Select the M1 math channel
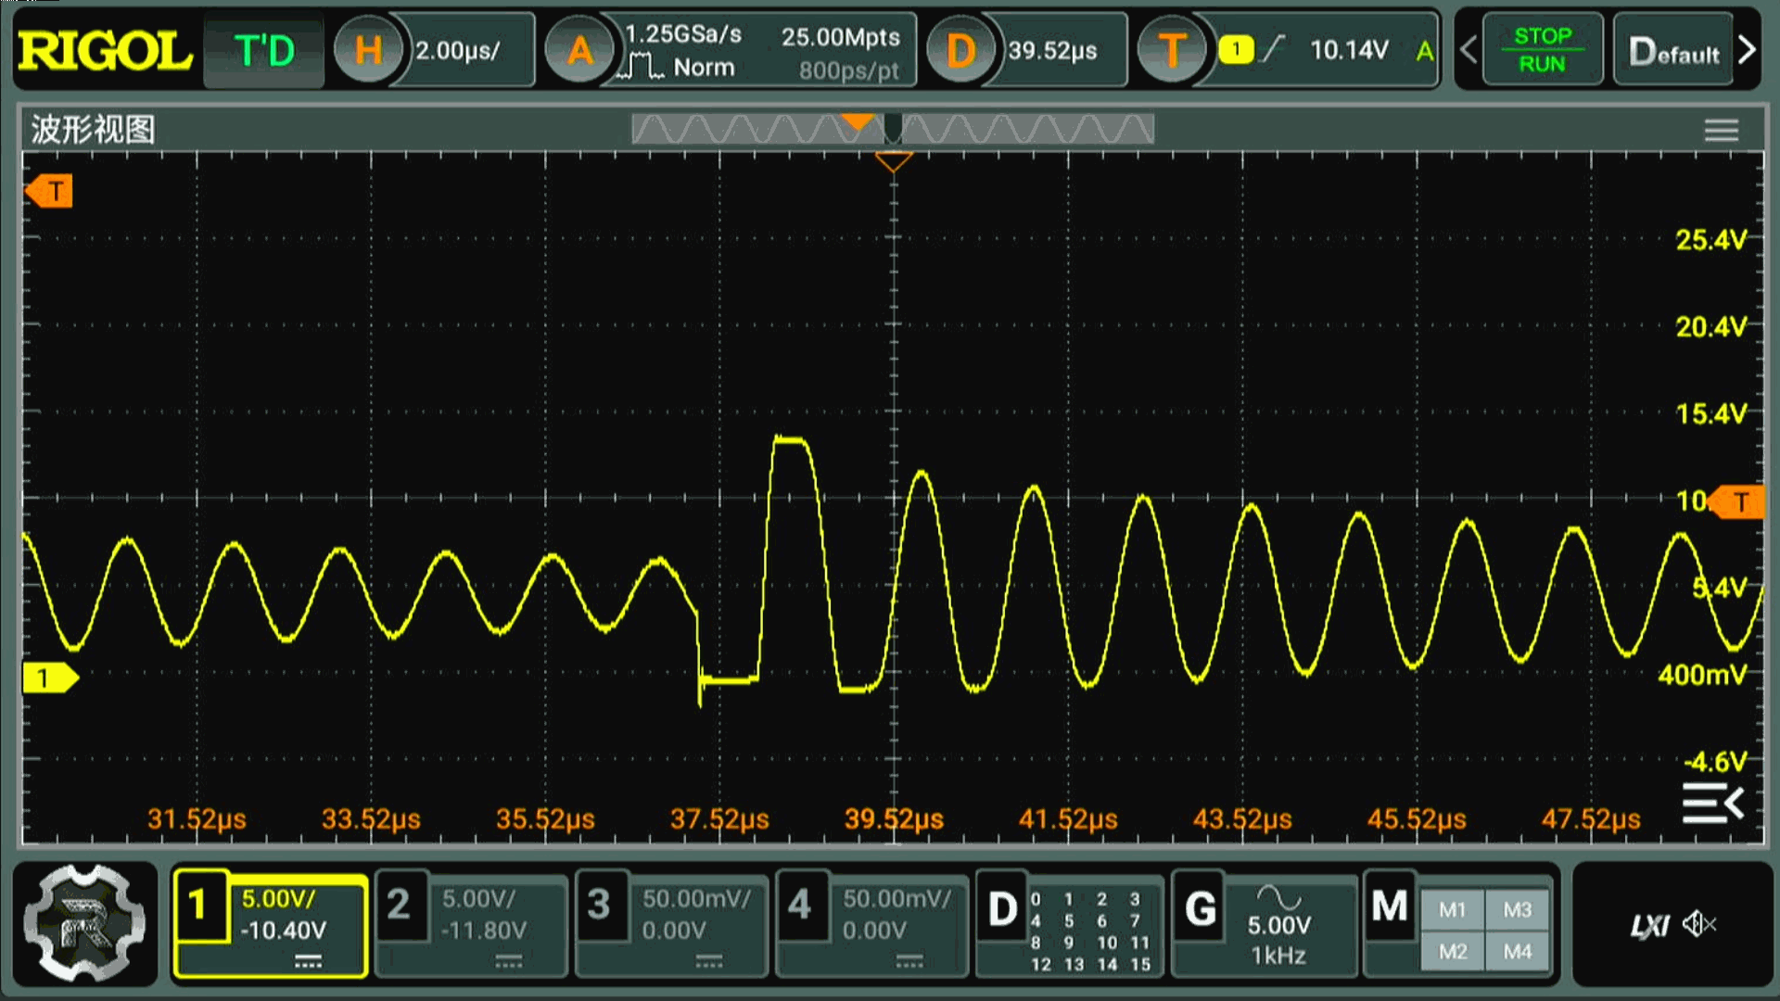The width and height of the screenshot is (1780, 1001). pos(1452,910)
